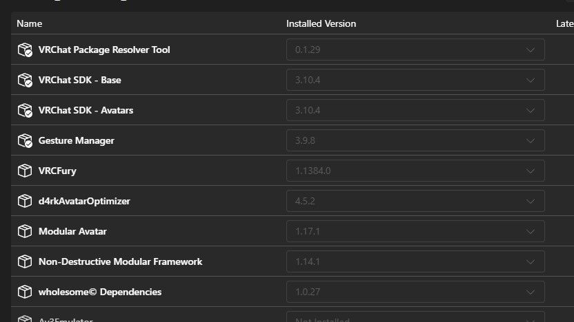Select the VRCFury package name
574x322 pixels.
tap(57, 171)
